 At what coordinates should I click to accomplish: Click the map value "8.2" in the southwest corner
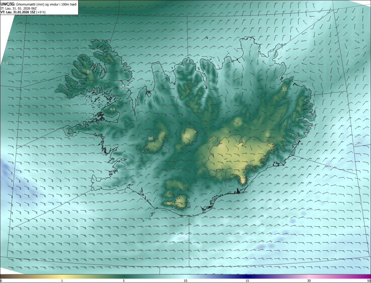tap(8, 265)
